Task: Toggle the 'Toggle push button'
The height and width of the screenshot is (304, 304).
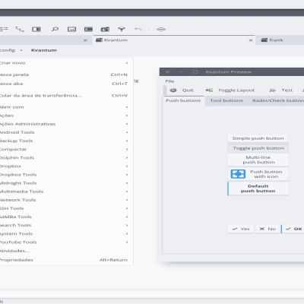Action: point(258,148)
